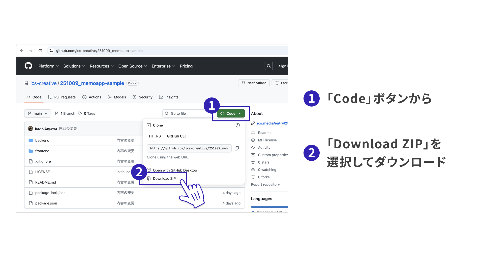
Task: Copy clone URL with the copy icon
Action: tap(236, 148)
